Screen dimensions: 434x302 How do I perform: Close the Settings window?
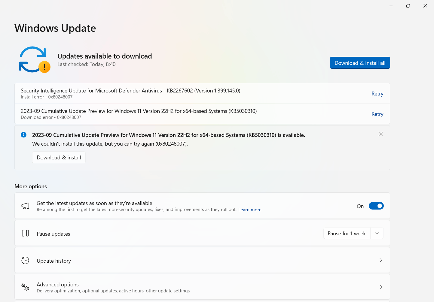425,6
